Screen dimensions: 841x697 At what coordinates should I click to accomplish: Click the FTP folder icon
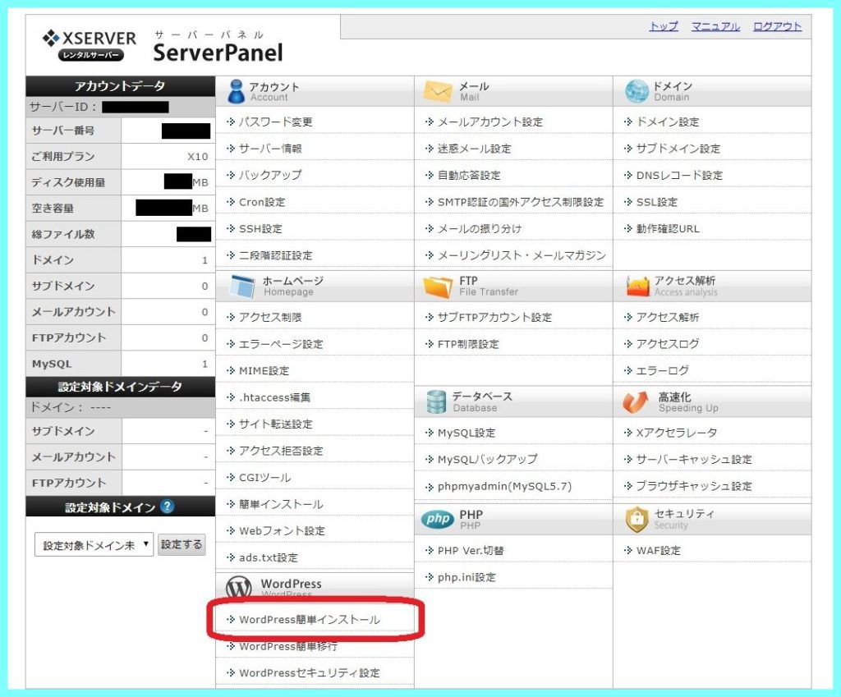[x=438, y=287]
